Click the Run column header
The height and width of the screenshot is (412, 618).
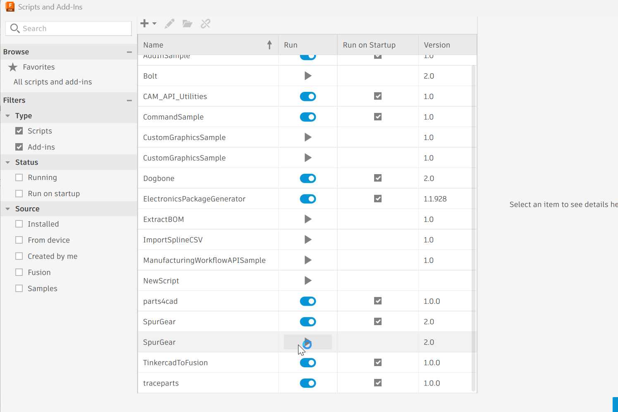coord(308,45)
